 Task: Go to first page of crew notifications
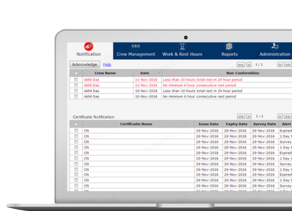click(241, 65)
